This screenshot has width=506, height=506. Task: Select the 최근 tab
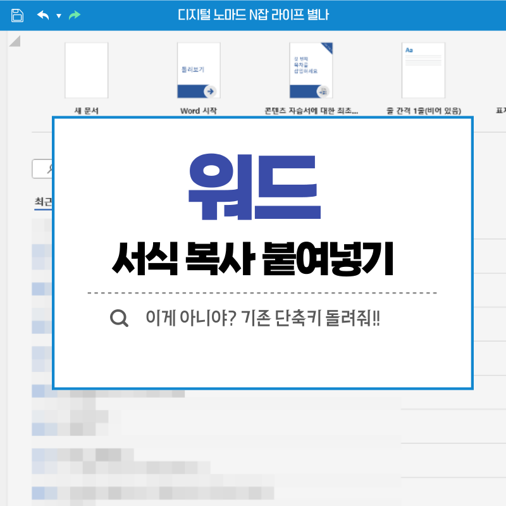pyautogui.click(x=43, y=202)
